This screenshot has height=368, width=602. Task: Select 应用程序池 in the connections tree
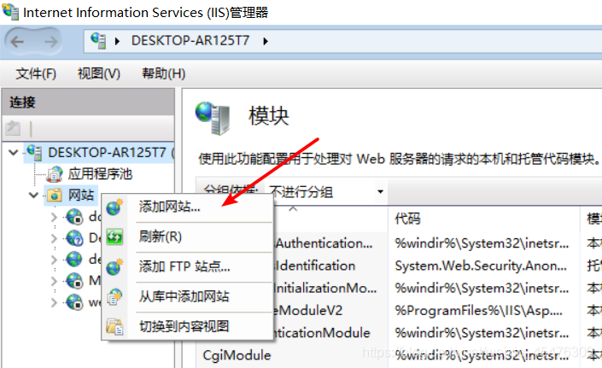pyautogui.click(x=100, y=174)
